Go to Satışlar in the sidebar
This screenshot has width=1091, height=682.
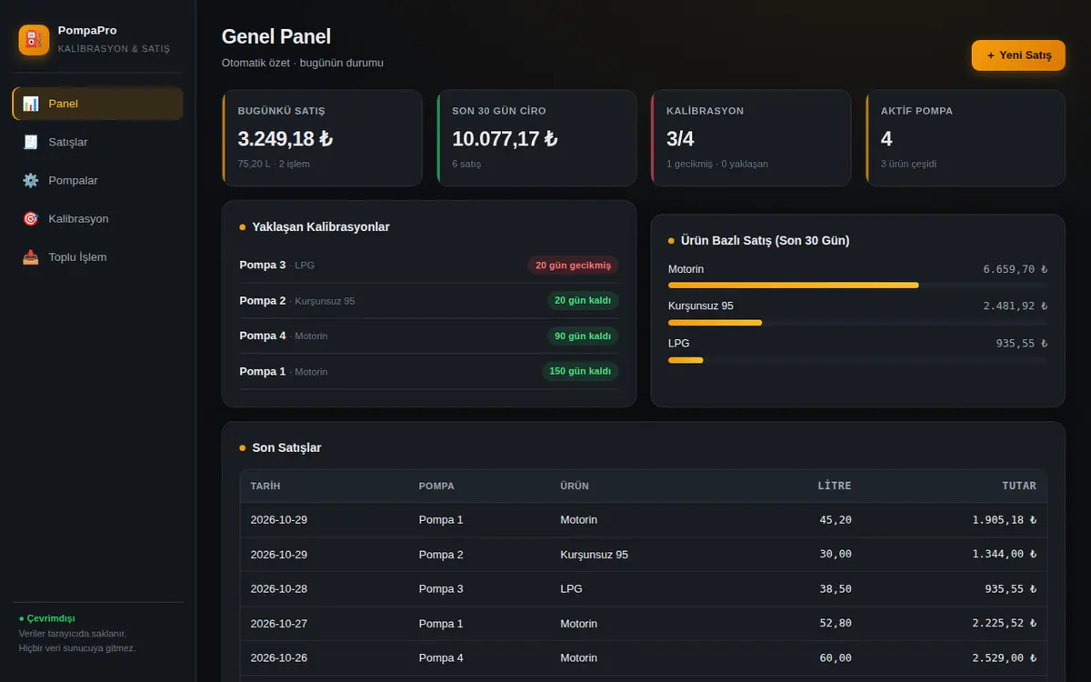click(97, 142)
